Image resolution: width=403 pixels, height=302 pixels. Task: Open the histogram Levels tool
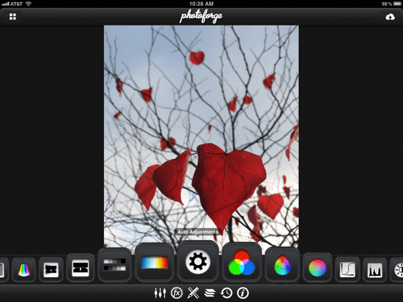click(x=375, y=270)
